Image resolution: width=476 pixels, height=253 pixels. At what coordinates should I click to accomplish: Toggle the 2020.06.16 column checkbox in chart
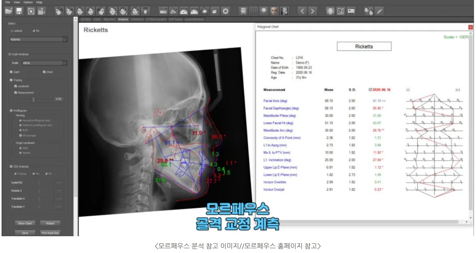(370, 90)
